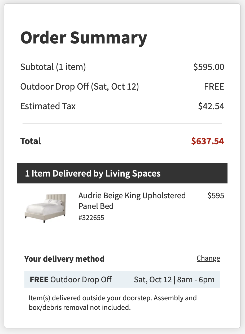This screenshot has height=334, width=245.
Task: Click the bold Total label
Action: pyautogui.click(x=31, y=141)
